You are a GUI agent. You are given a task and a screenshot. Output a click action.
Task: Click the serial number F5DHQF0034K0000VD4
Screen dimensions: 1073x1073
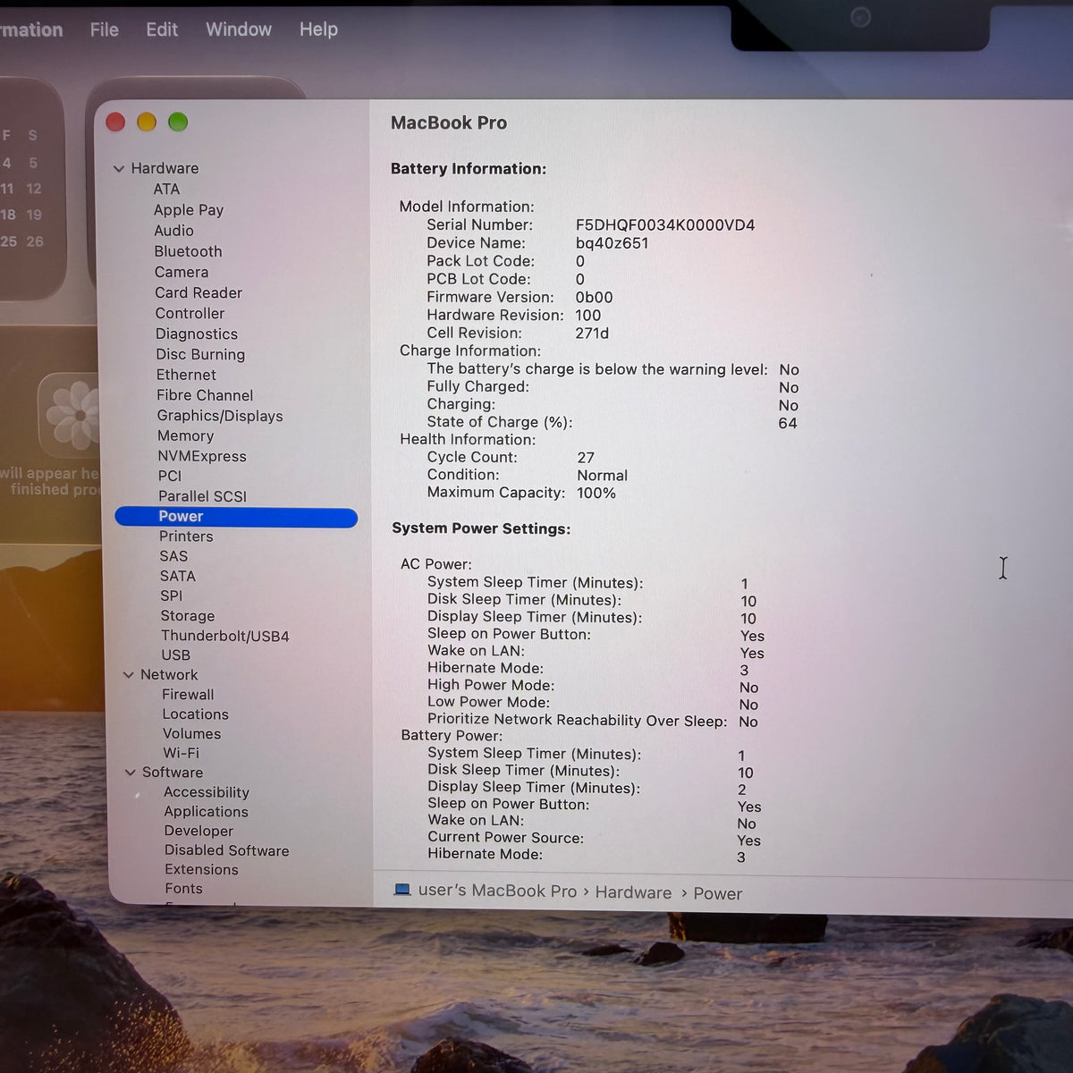pos(665,225)
